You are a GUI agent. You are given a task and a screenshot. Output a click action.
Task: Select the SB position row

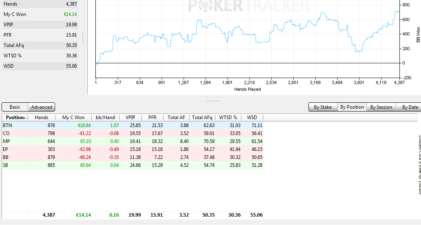(x=132, y=165)
